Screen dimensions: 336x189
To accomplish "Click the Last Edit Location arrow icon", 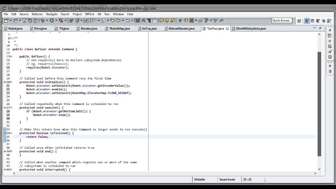I will pos(113,20).
